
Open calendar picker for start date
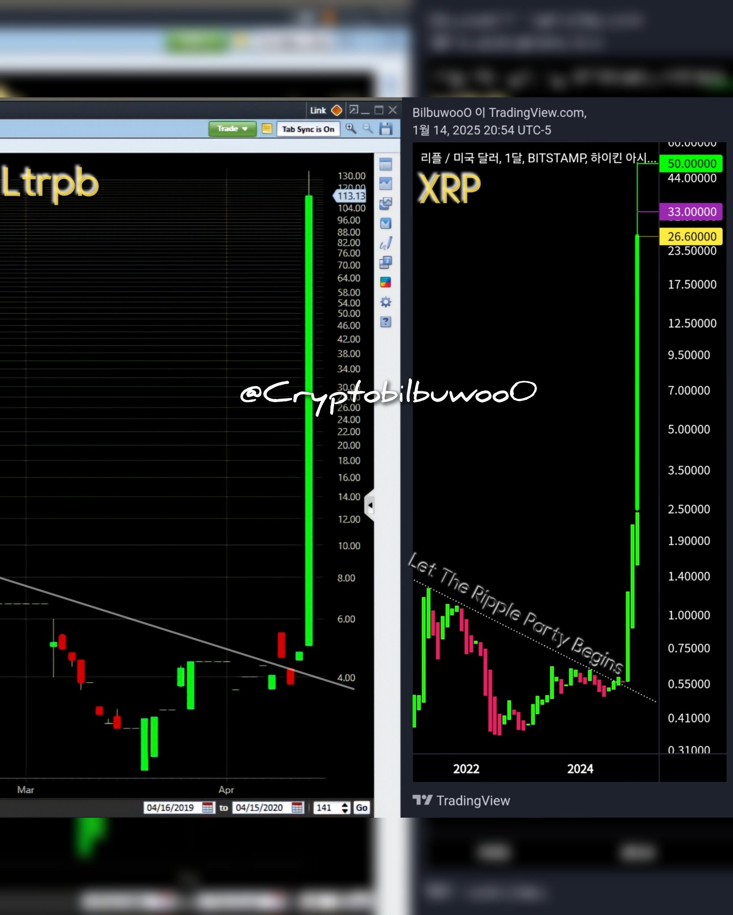208,807
